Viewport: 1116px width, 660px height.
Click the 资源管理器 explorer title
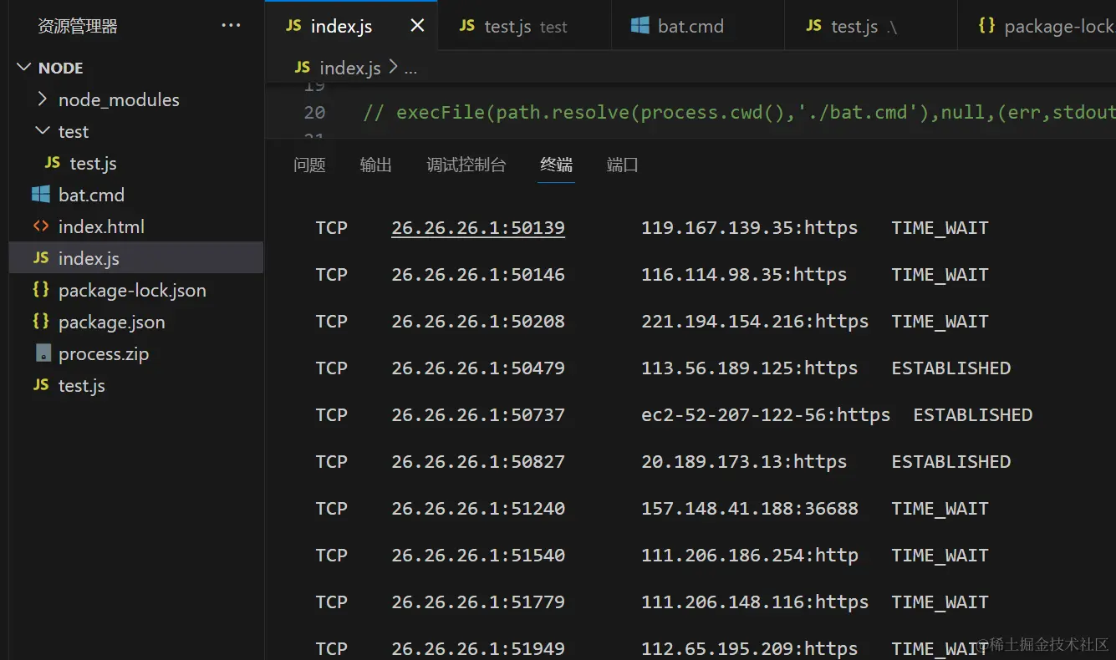coord(77,26)
